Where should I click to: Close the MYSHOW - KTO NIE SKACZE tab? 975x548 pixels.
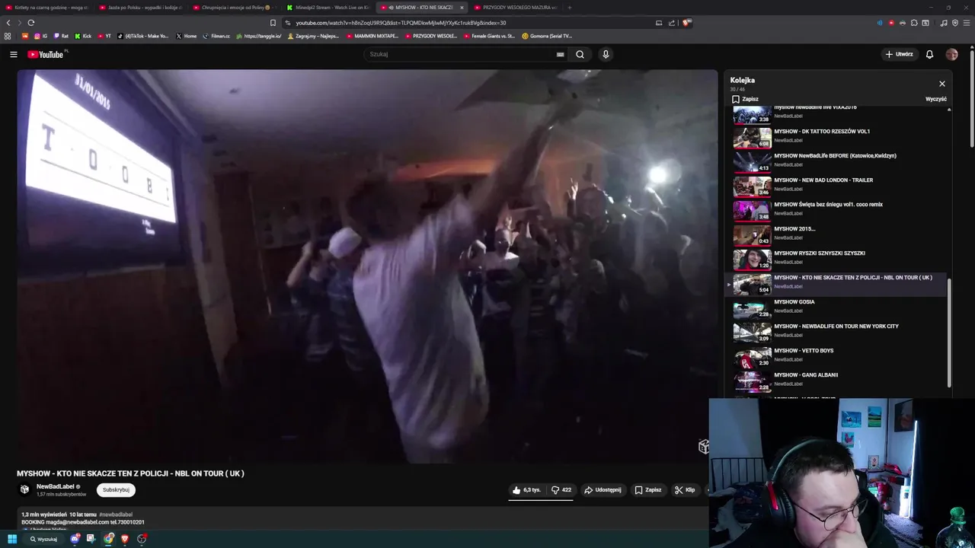(462, 8)
